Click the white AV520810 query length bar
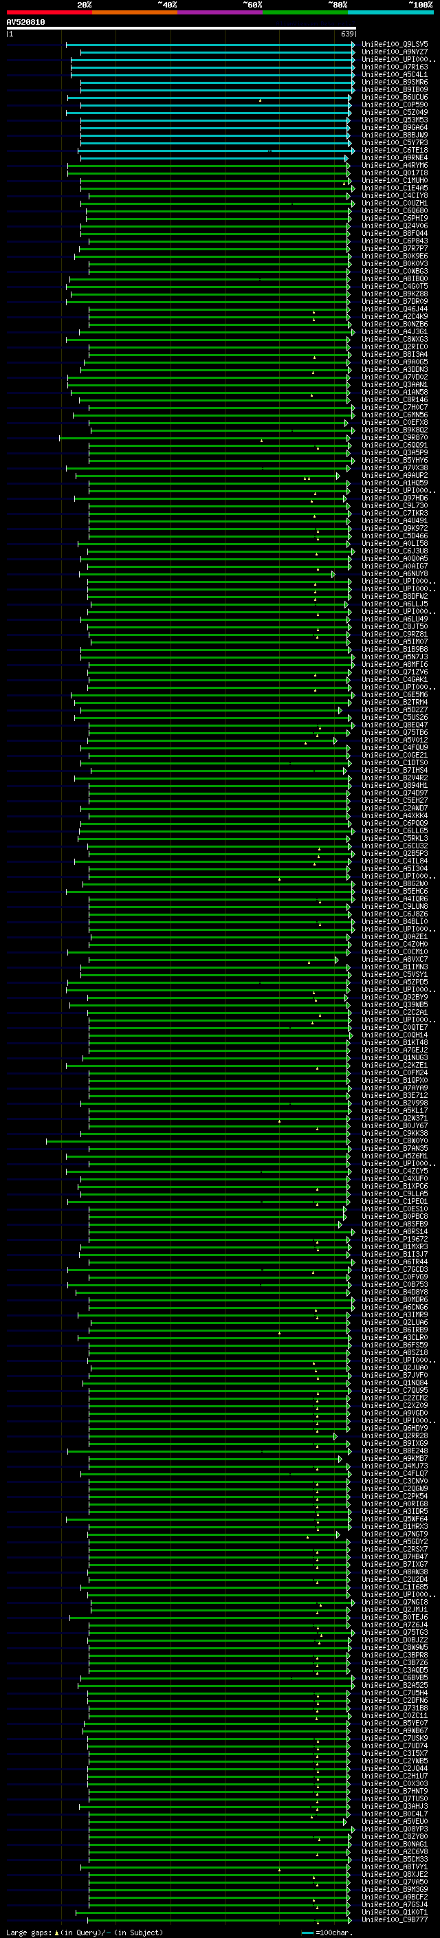Image resolution: width=440 pixels, height=1938 pixels. click(x=181, y=29)
